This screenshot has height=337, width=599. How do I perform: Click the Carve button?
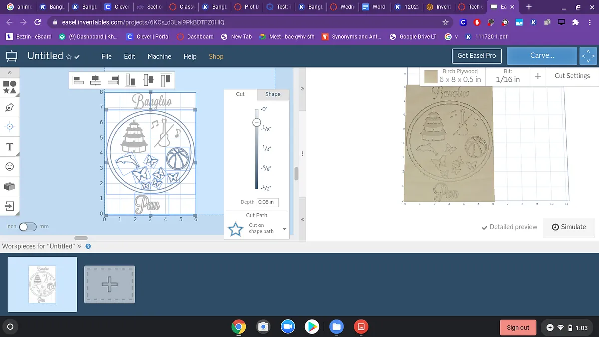[x=542, y=56]
